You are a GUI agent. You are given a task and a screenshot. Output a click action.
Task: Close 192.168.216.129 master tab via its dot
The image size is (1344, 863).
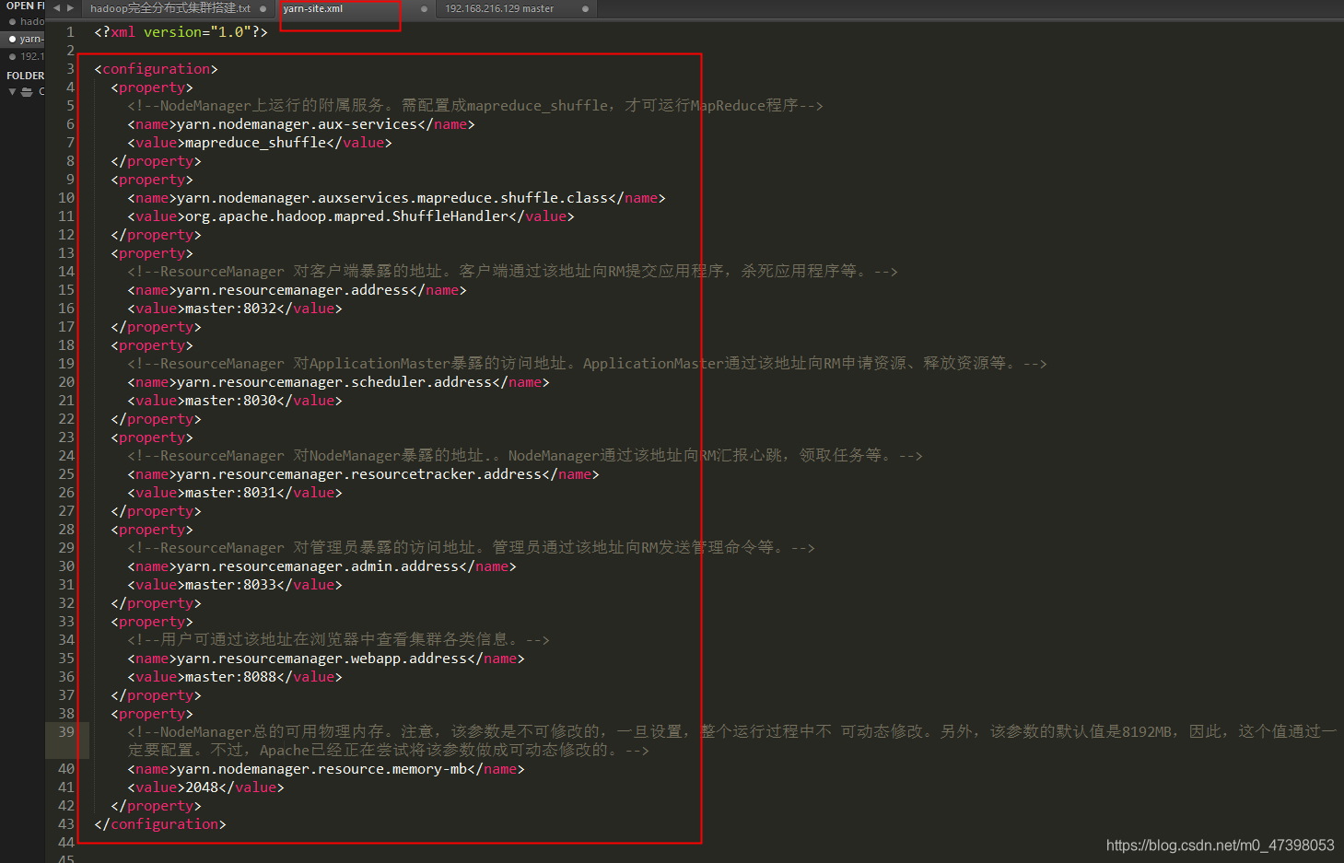(x=585, y=9)
